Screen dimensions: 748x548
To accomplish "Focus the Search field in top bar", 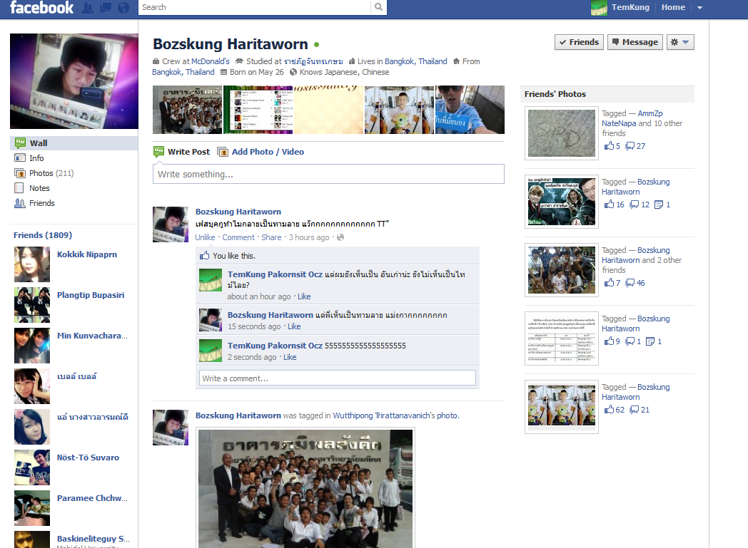I will (x=254, y=7).
